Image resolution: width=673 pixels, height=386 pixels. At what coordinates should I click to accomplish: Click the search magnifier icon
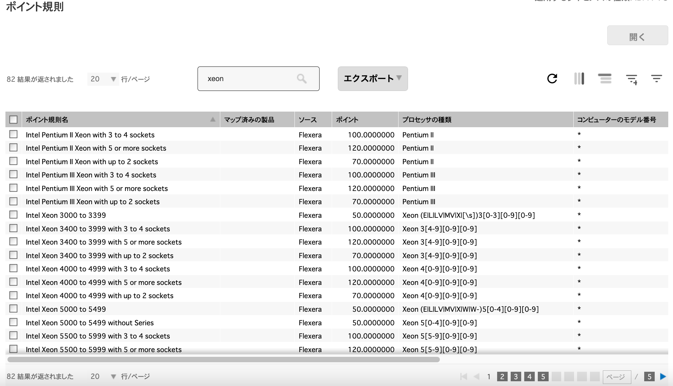point(302,78)
